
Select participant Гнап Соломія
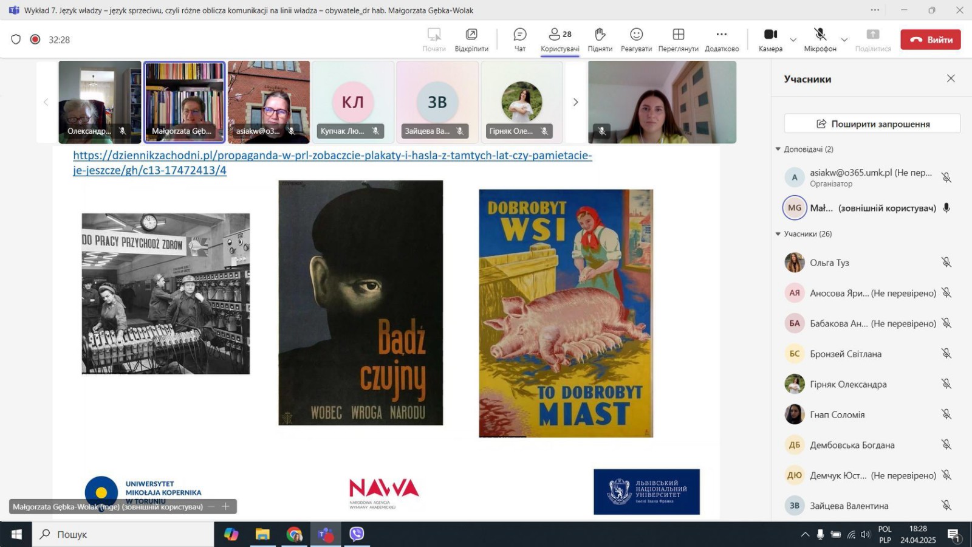point(869,415)
